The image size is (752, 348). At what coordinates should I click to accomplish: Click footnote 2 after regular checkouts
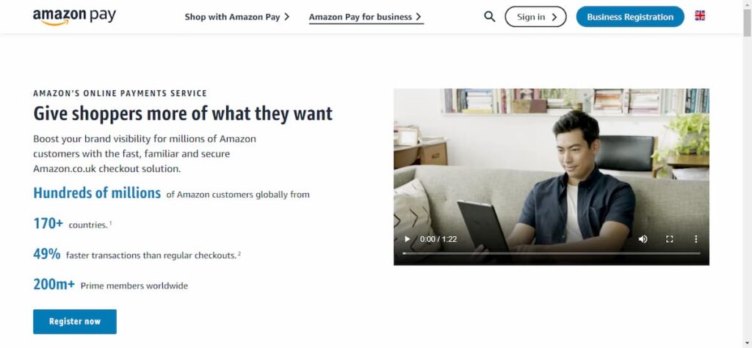click(x=239, y=254)
